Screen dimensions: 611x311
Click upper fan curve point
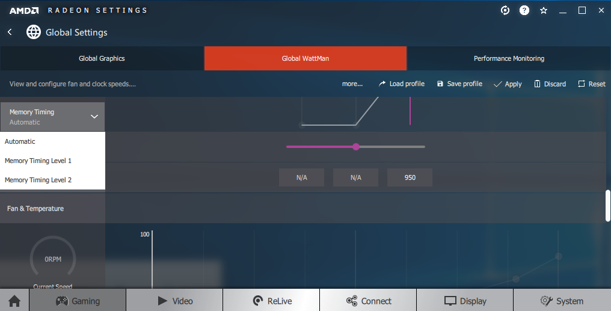click(x=559, y=256)
